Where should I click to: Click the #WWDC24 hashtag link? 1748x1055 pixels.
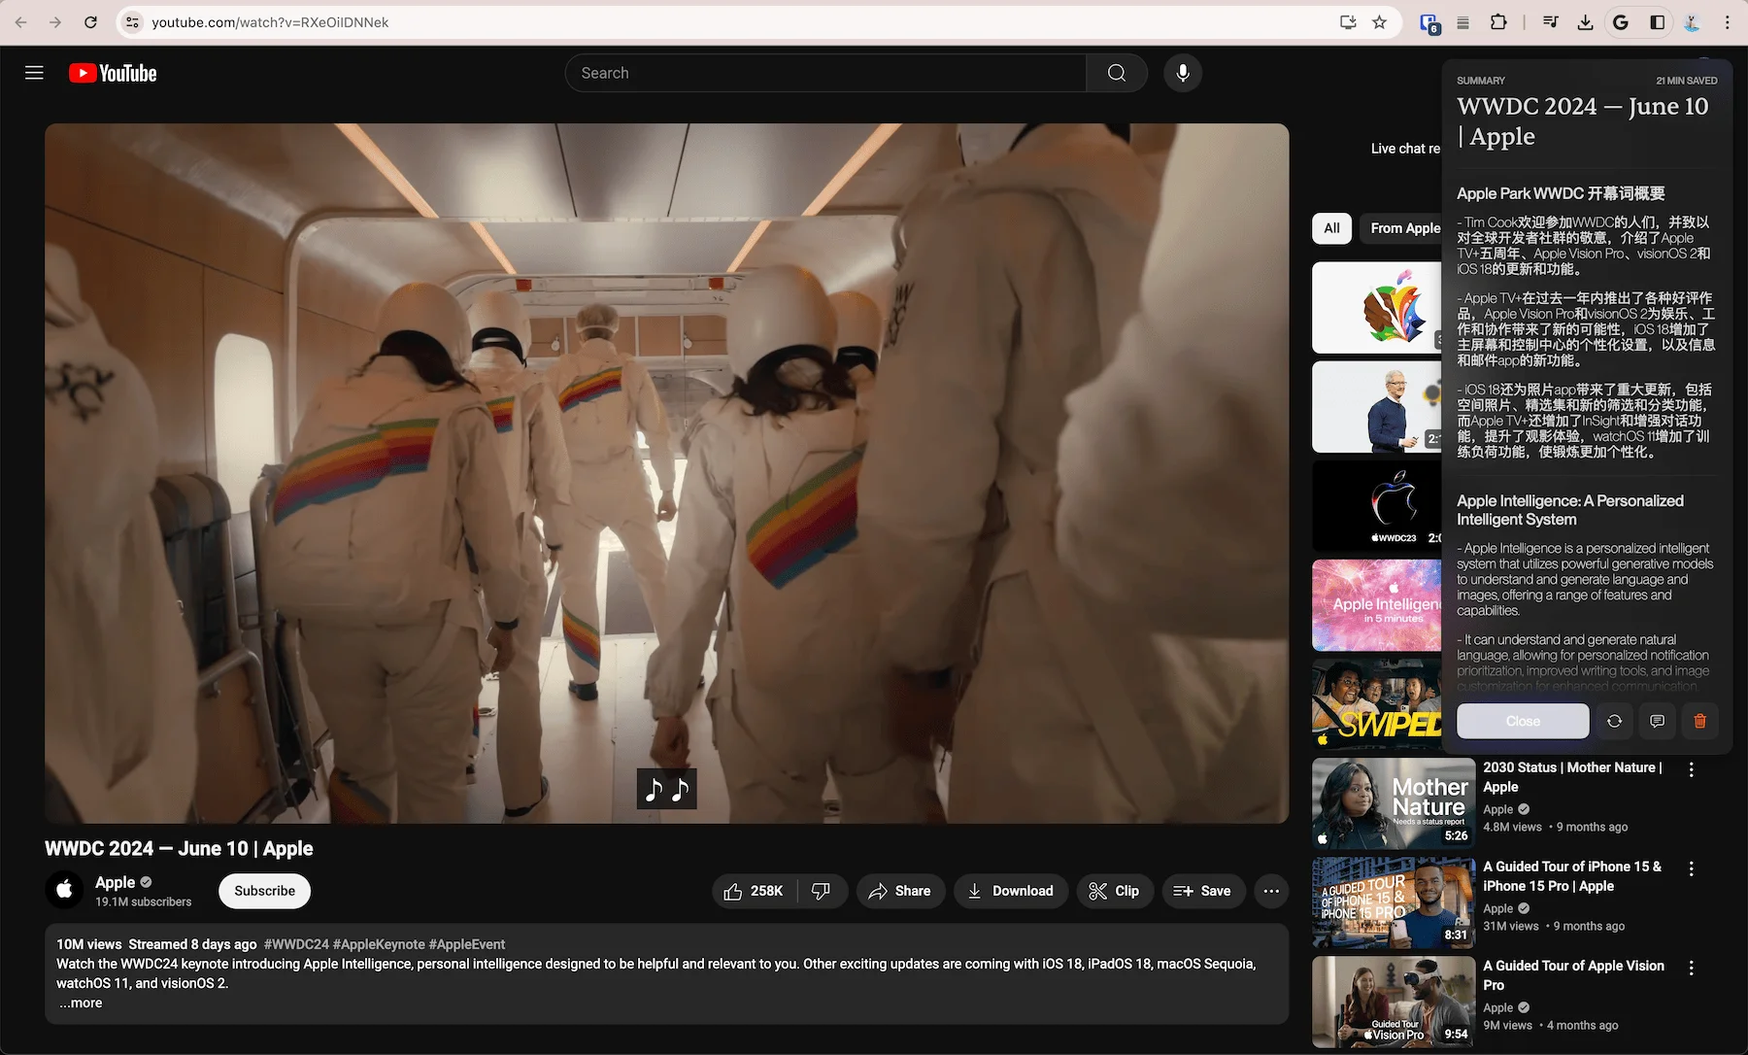pyautogui.click(x=296, y=944)
